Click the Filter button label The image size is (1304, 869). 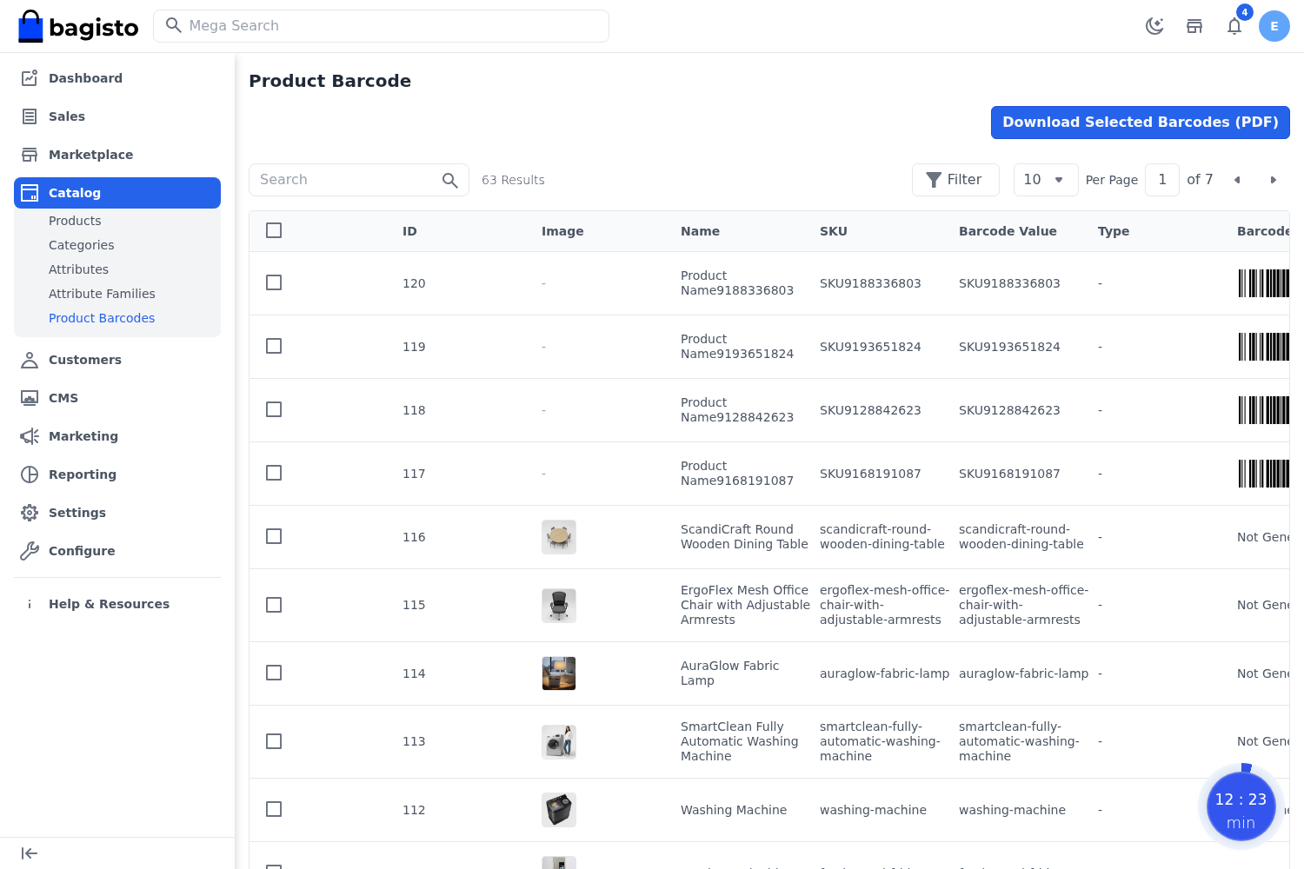pyautogui.click(x=964, y=180)
